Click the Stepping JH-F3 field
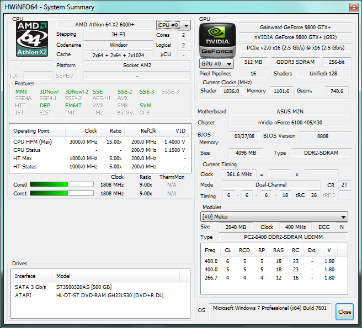The width and height of the screenshot is (362, 328). 119,35
